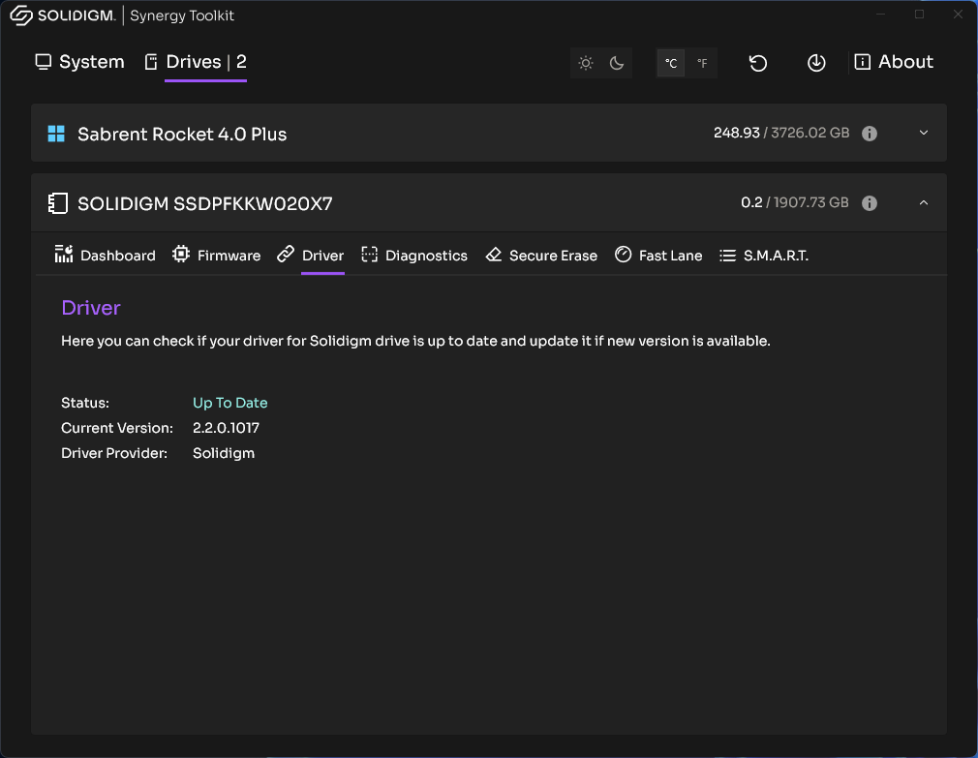This screenshot has width=978, height=758.
Task: Set temperature unit to Fahrenheit
Action: 702,64
